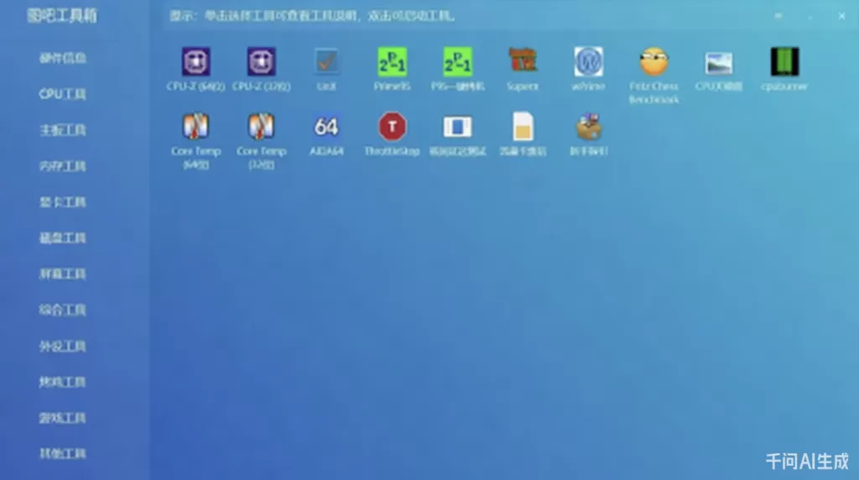Image resolution: width=859 pixels, height=480 pixels.
Task: Click the red ThrottleStop icon
Action: tap(392, 128)
